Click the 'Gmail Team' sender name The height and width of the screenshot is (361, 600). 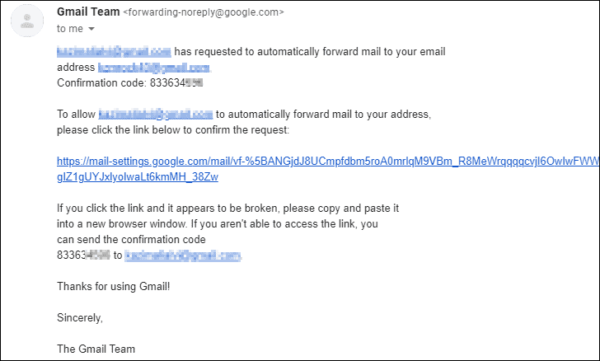pos(88,12)
